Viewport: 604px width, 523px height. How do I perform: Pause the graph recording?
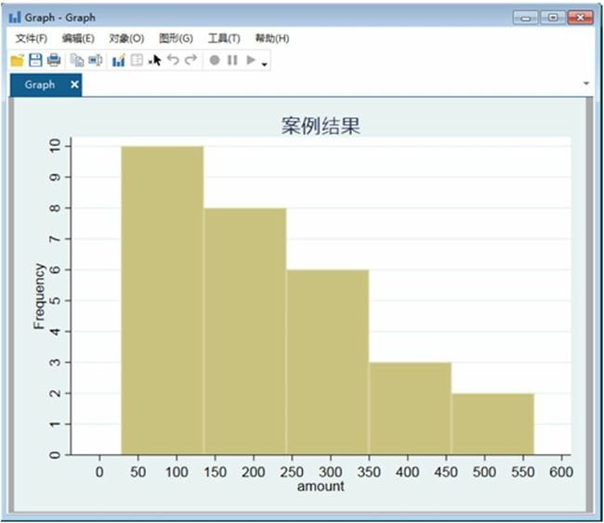232,60
